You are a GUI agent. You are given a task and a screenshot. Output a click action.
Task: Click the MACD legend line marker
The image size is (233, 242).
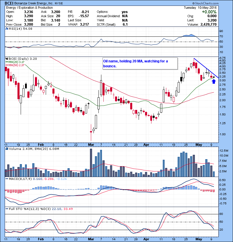(x=7, y=179)
